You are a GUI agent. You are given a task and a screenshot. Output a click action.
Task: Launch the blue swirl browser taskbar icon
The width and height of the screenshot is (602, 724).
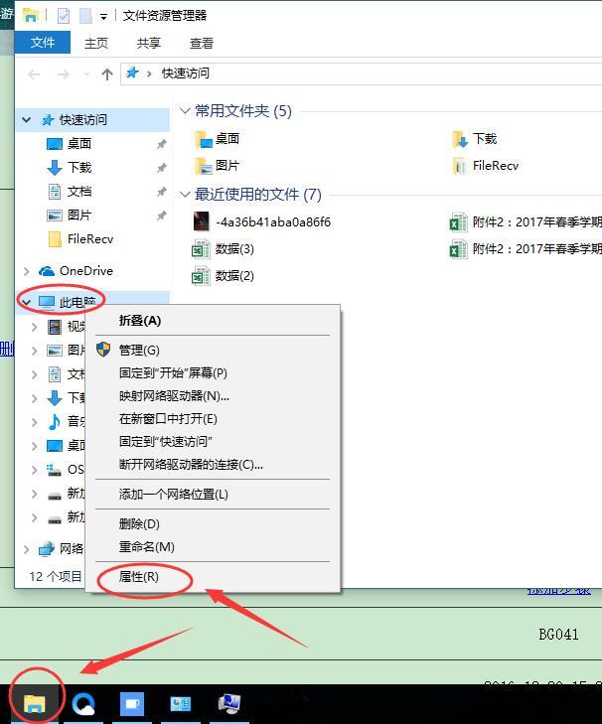[83, 704]
